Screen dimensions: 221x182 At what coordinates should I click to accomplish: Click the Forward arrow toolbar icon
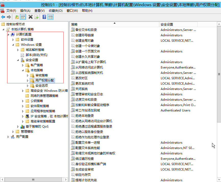[9, 17]
